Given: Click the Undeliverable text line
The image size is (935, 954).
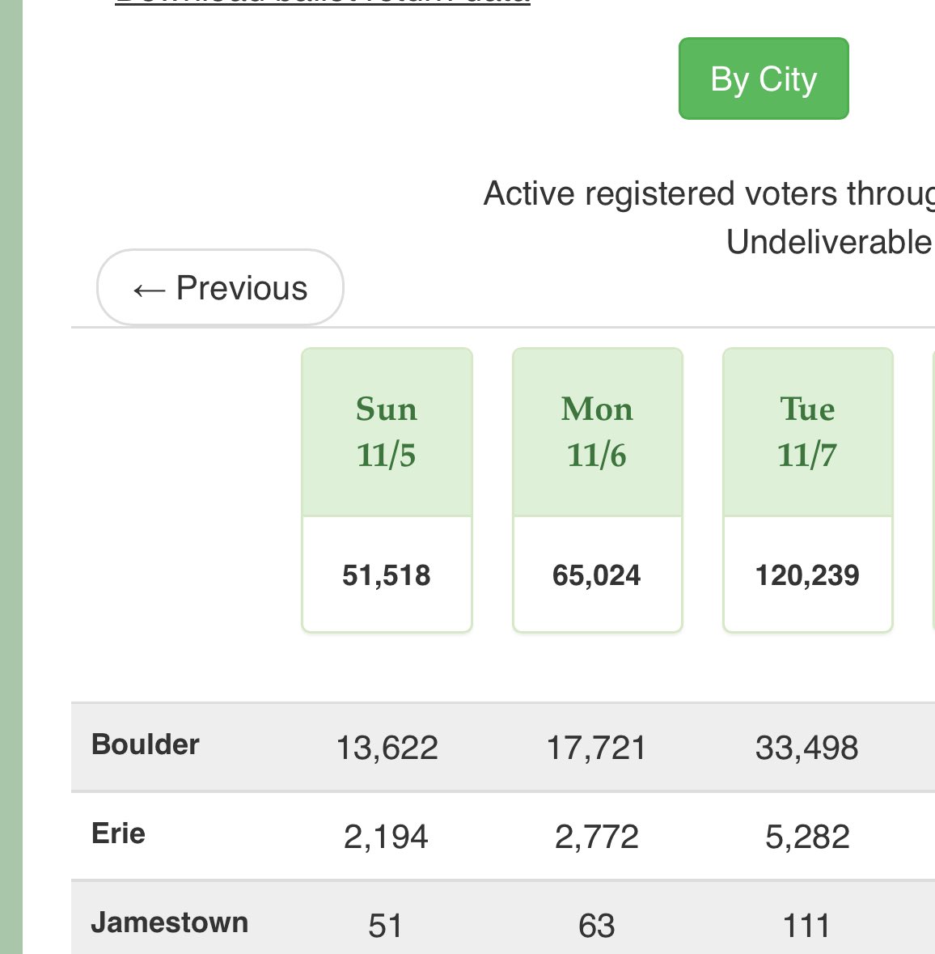Looking at the screenshot, I should (x=830, y=242).
